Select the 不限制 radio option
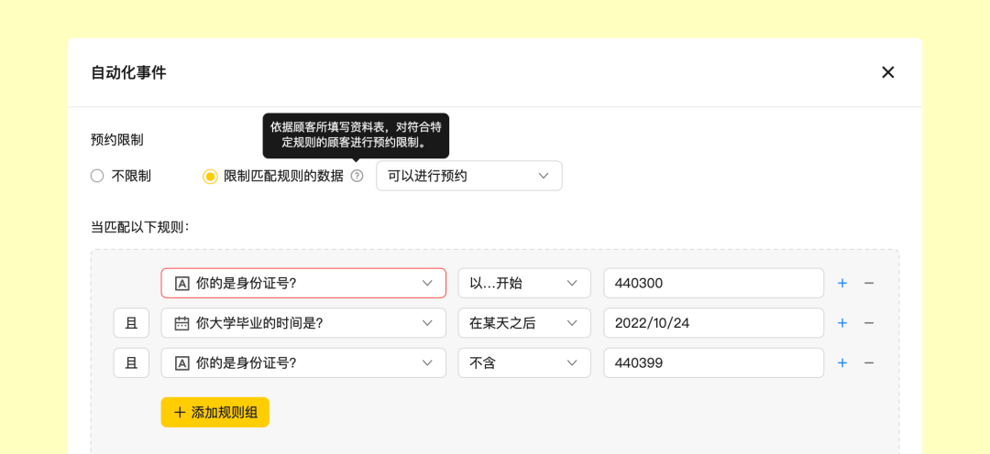The width and height of the screenshot is (990, 454). click(97, 176)
